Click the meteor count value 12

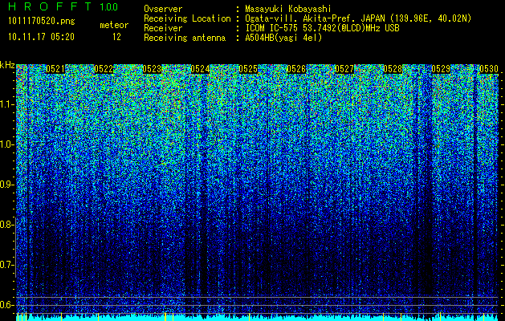point(116,37)
